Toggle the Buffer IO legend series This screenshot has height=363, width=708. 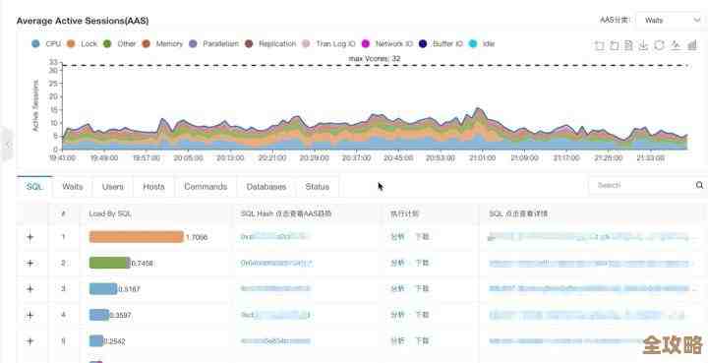pyautogui.click(x=441, y=44)
